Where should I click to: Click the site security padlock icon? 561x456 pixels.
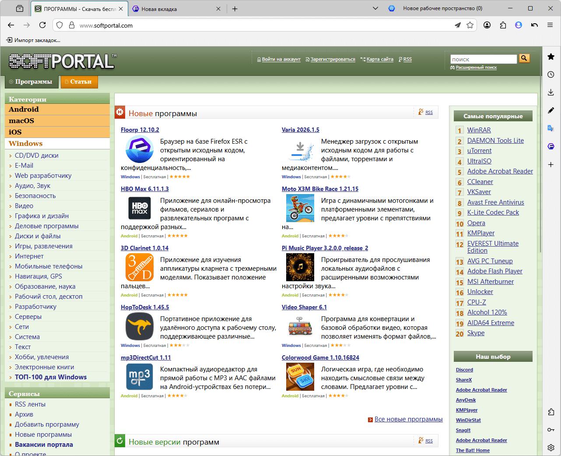(x=72, y=25)
